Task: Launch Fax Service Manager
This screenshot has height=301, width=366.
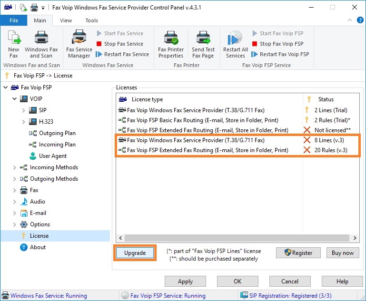Action: point(79,44)
